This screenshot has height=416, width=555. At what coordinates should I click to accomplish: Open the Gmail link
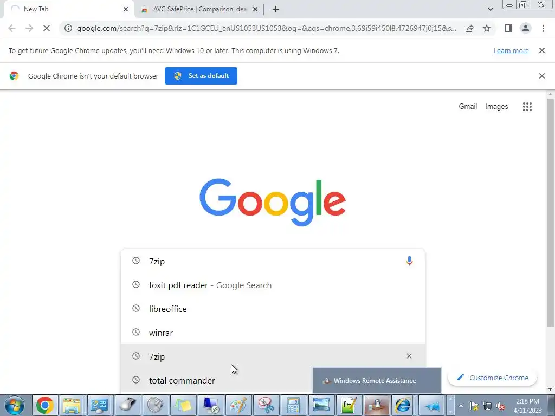468,107
